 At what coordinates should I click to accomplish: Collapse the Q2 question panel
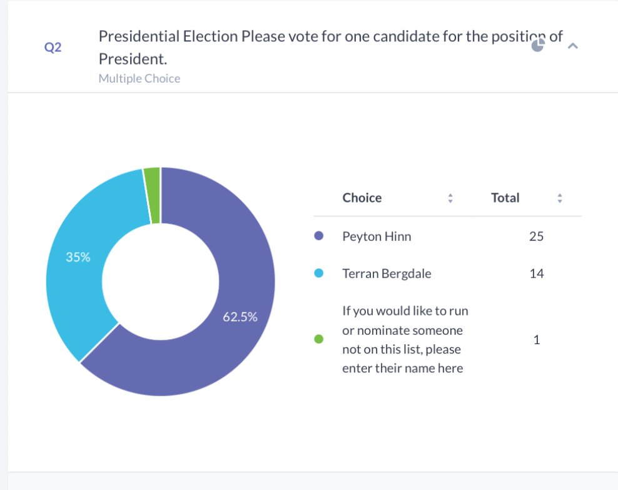click(572, 46)
